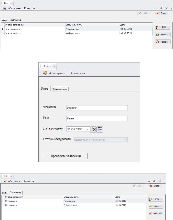Select Заявления tab in top window
The width and height of the screenshot is (173, 220).
click(x=16, y=20)
